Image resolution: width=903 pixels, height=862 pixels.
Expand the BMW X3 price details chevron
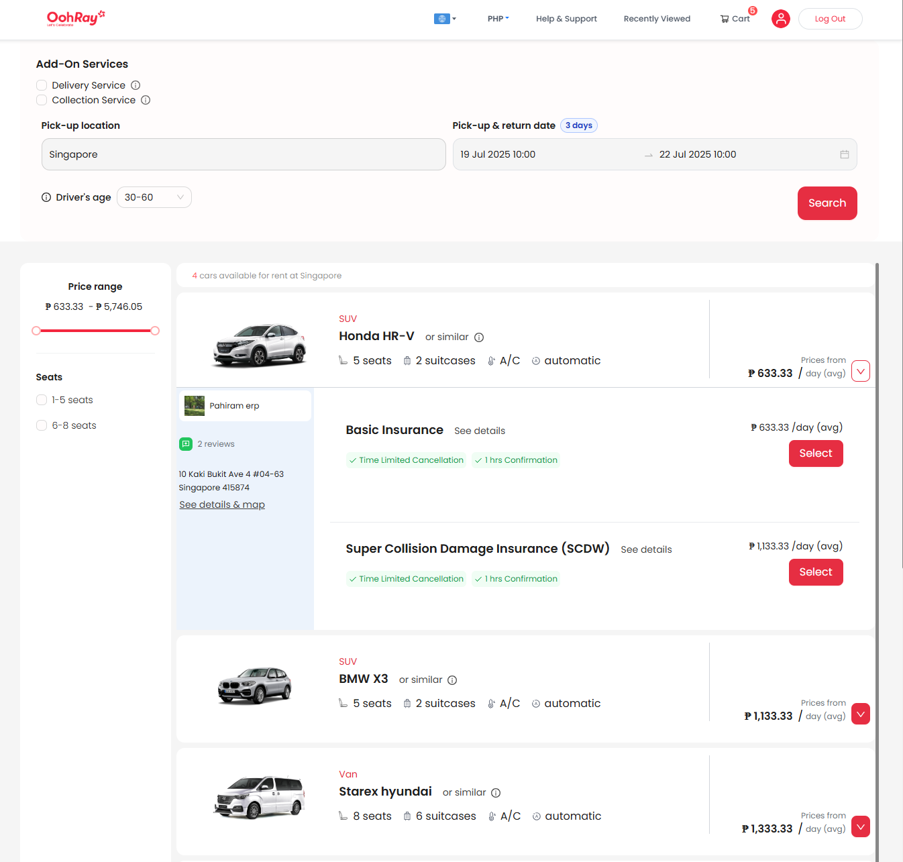click(861, 714)
